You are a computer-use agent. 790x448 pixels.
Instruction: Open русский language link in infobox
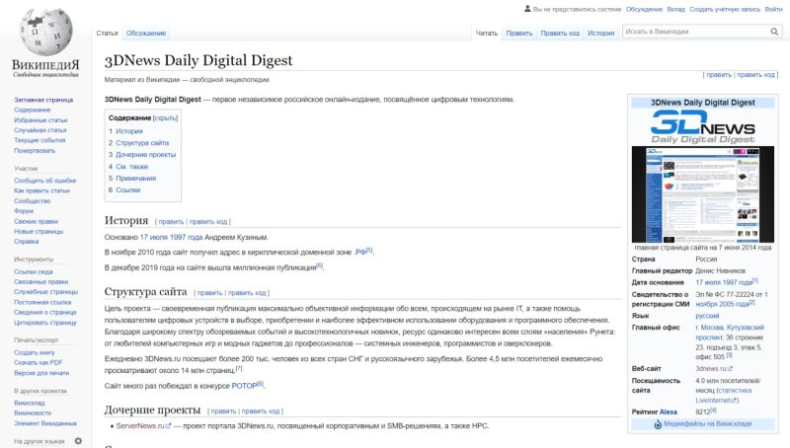click(x=707, y=316)
